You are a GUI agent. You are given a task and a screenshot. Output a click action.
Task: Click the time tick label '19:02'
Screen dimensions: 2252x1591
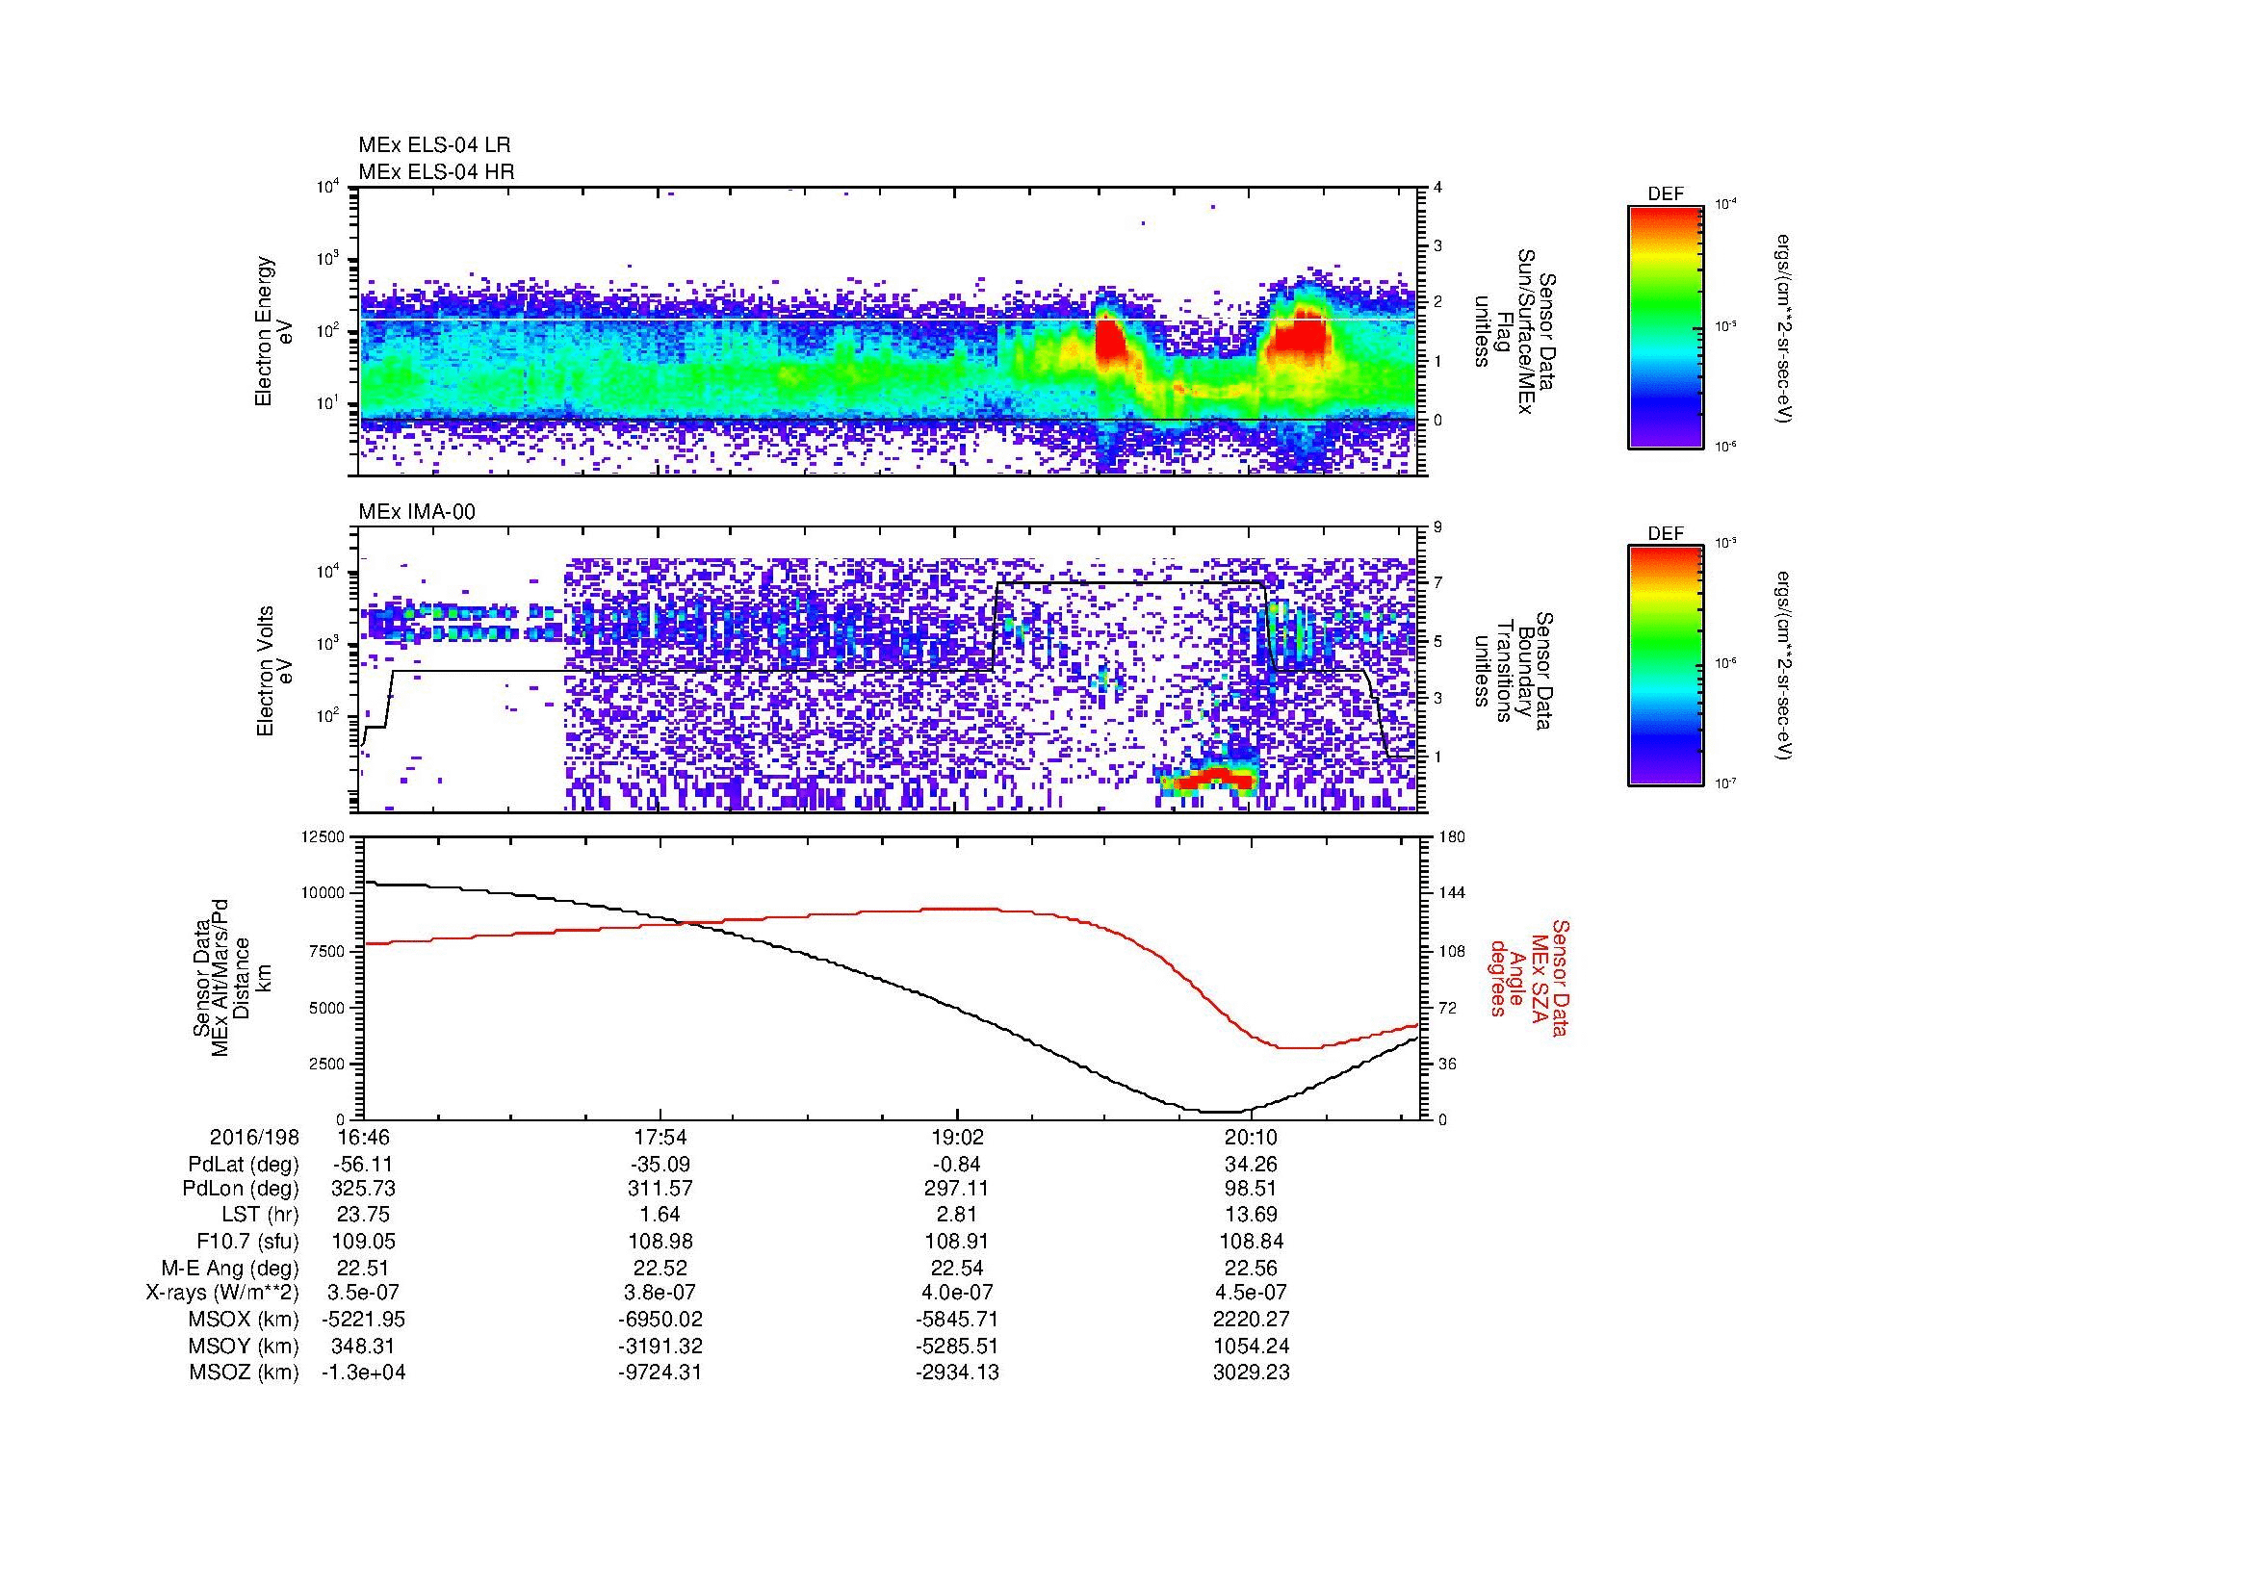(956, 1137)
